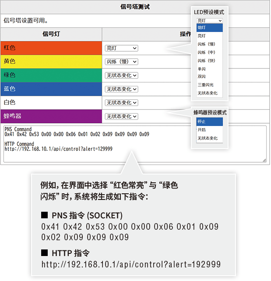This screenshot has width=271, height=281.
Task: Click the command text area resize handle
Action: pyautogui.click(x=264, y=160)
